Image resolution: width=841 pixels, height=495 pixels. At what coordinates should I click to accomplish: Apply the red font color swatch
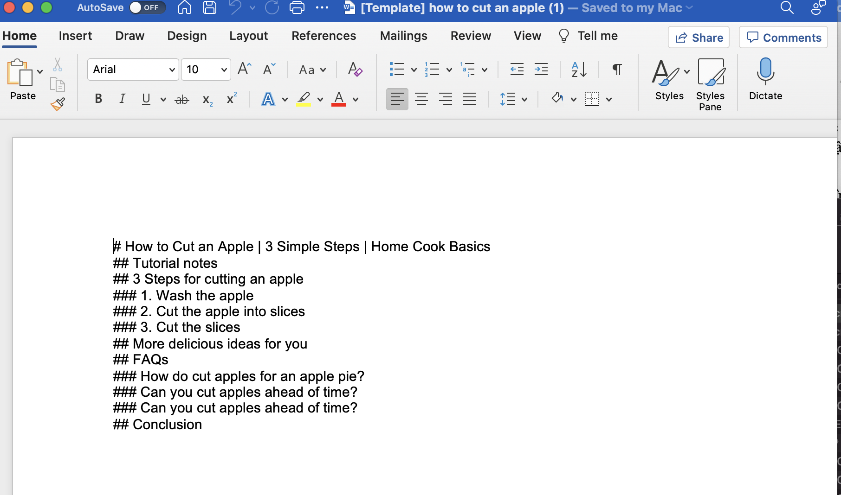(339, 99)
